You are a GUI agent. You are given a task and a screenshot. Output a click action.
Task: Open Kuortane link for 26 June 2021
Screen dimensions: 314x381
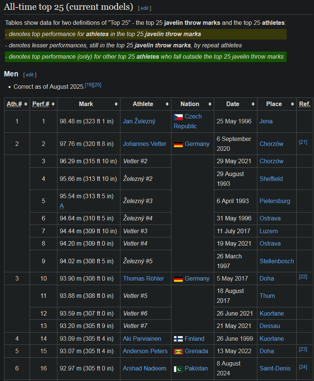(x=272, y=313)
